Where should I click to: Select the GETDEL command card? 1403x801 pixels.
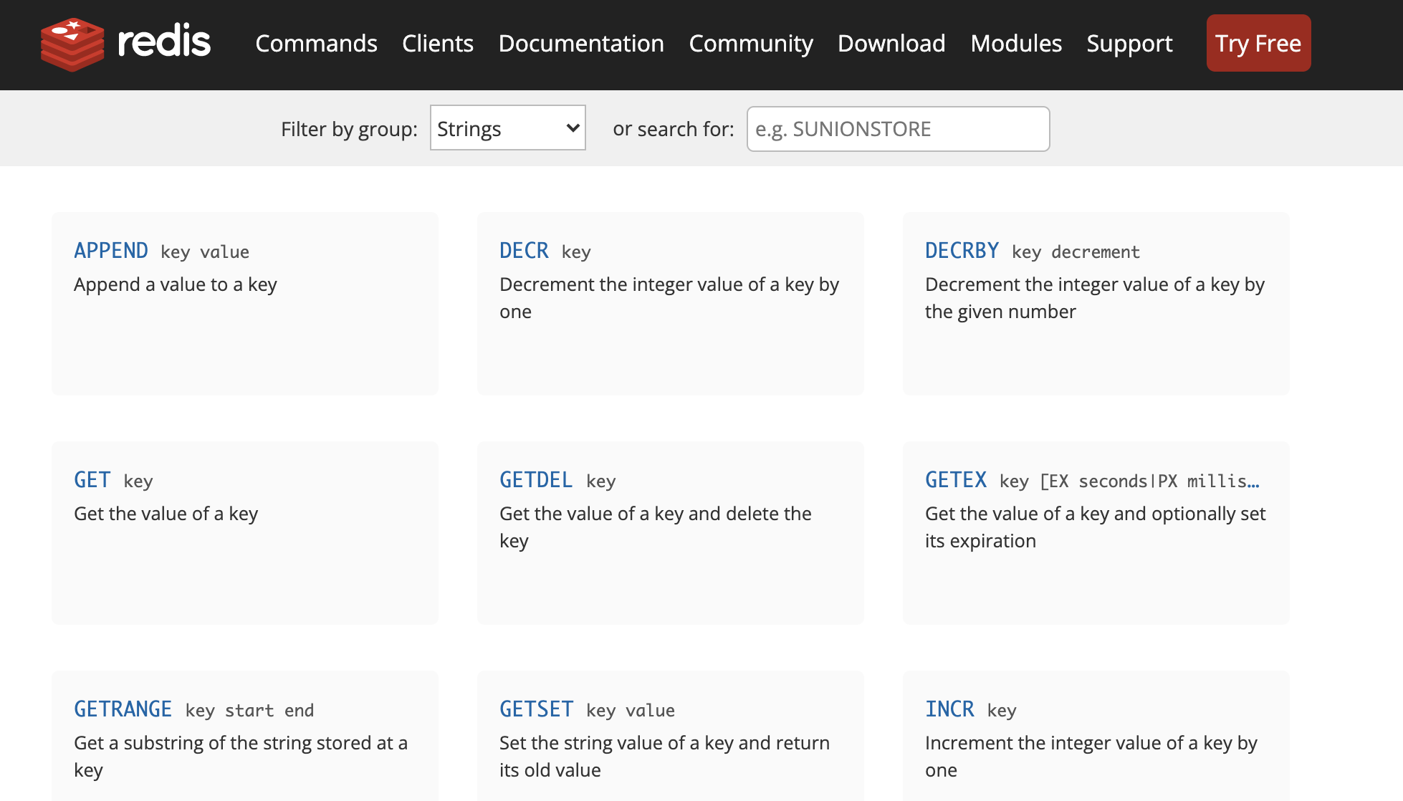click(536, 480)
